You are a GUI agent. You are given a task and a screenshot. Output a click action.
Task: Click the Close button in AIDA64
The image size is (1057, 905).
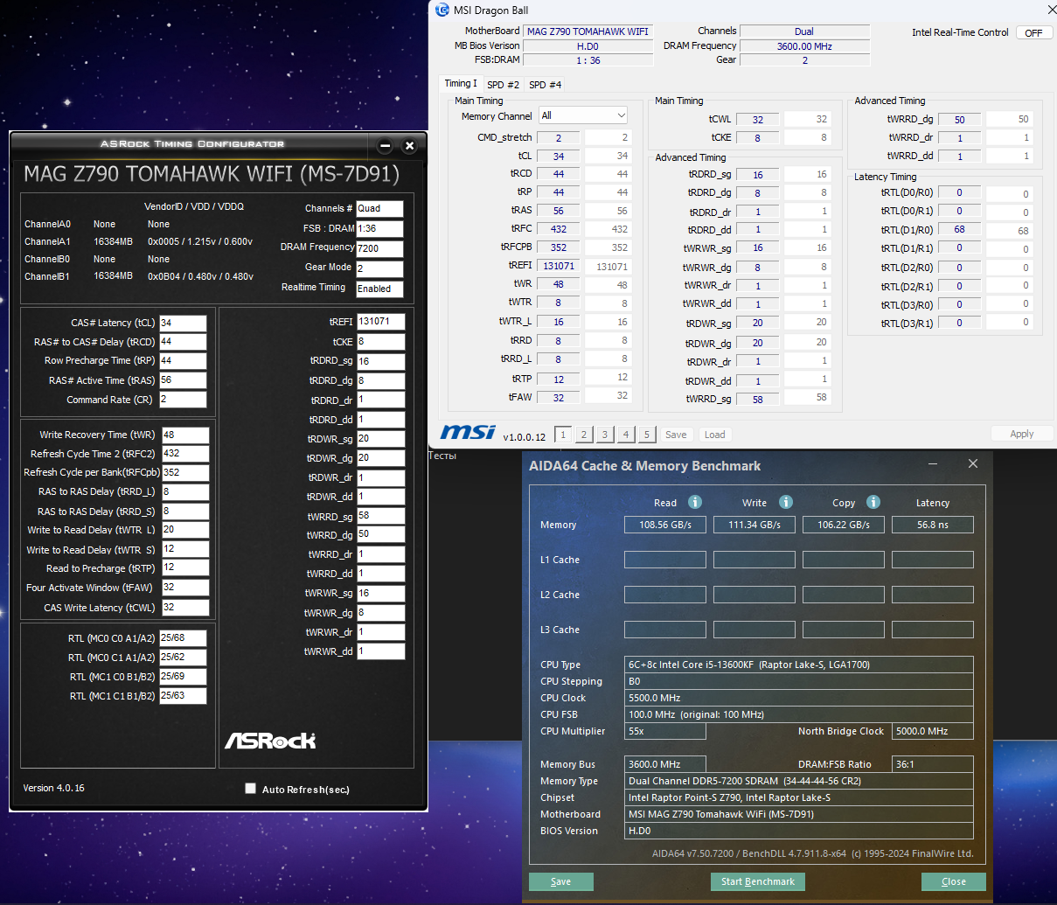click(x=954, y=881)
